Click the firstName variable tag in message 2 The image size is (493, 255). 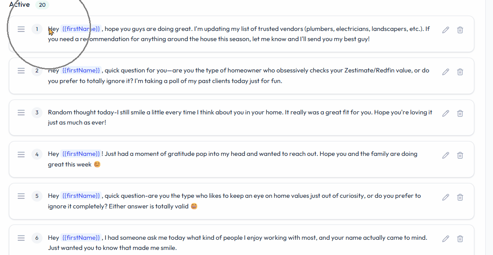(81, 70)
